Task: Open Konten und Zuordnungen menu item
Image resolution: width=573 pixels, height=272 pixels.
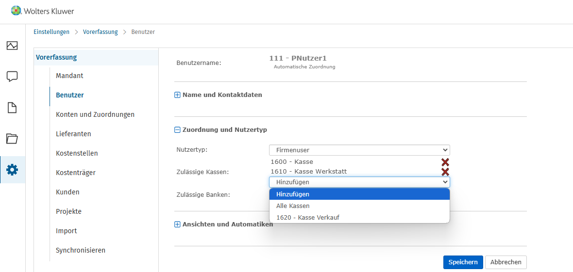Action: tap(95, 114)
